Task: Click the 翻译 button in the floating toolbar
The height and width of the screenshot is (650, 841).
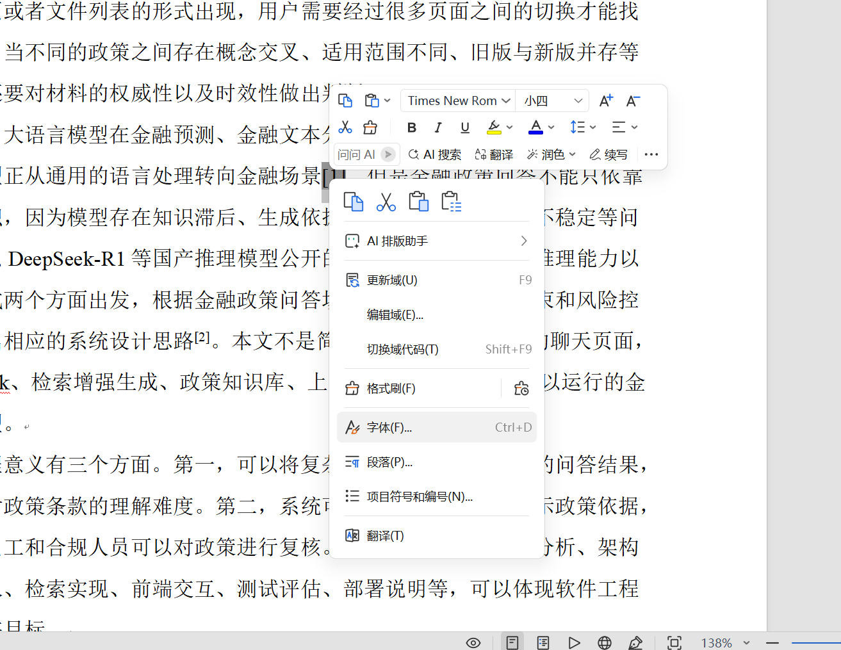Action: coord(494,154)
